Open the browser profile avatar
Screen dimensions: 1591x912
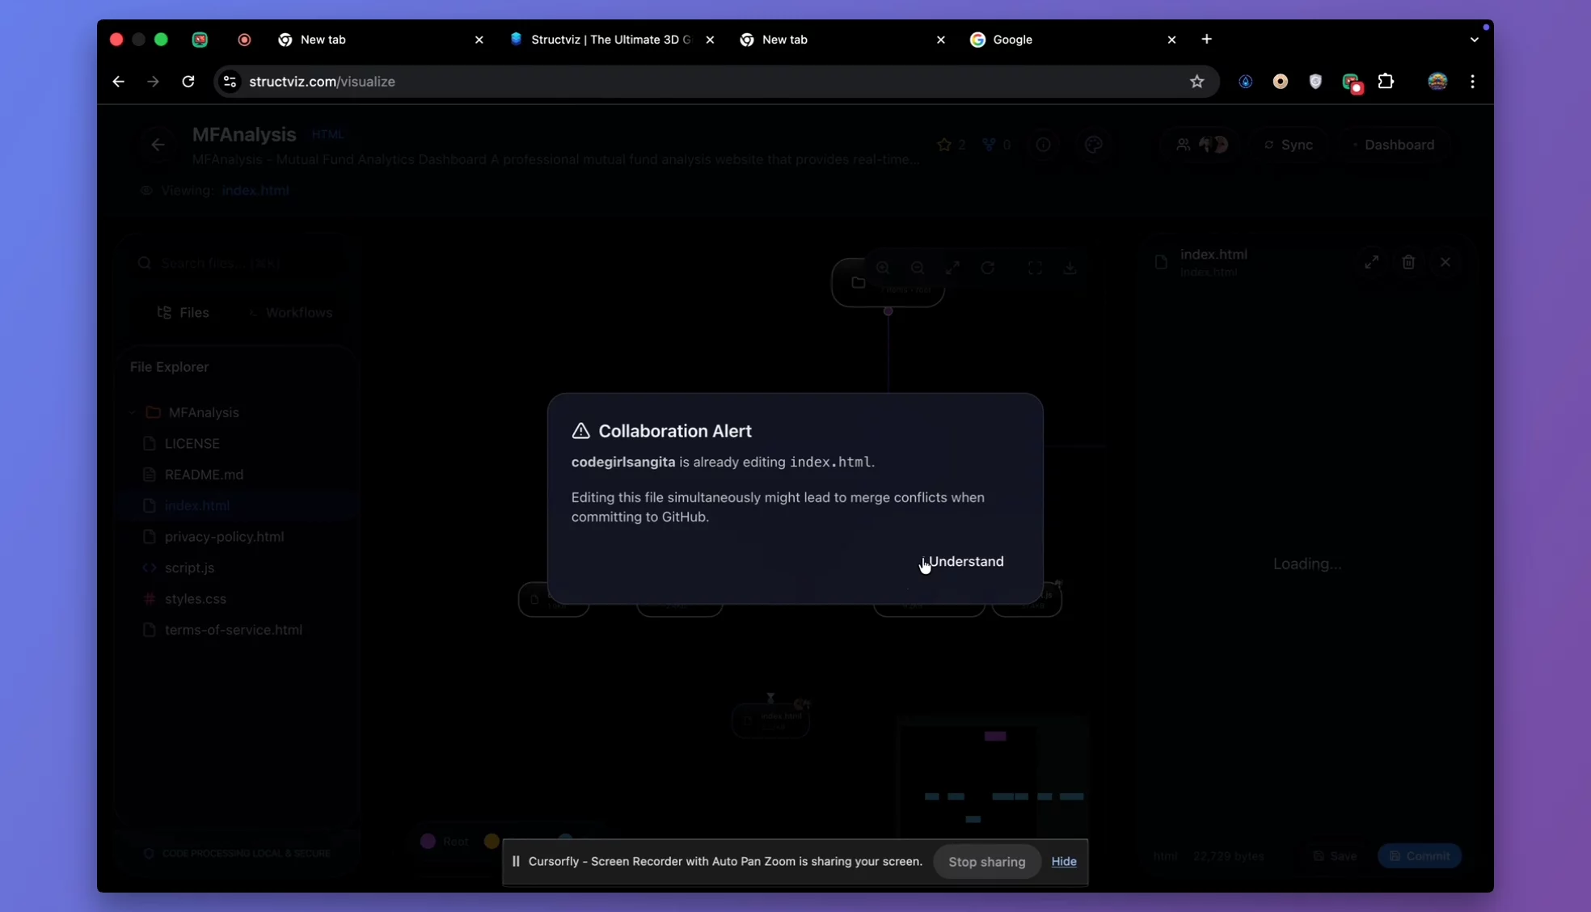[x=1437, y=82]
